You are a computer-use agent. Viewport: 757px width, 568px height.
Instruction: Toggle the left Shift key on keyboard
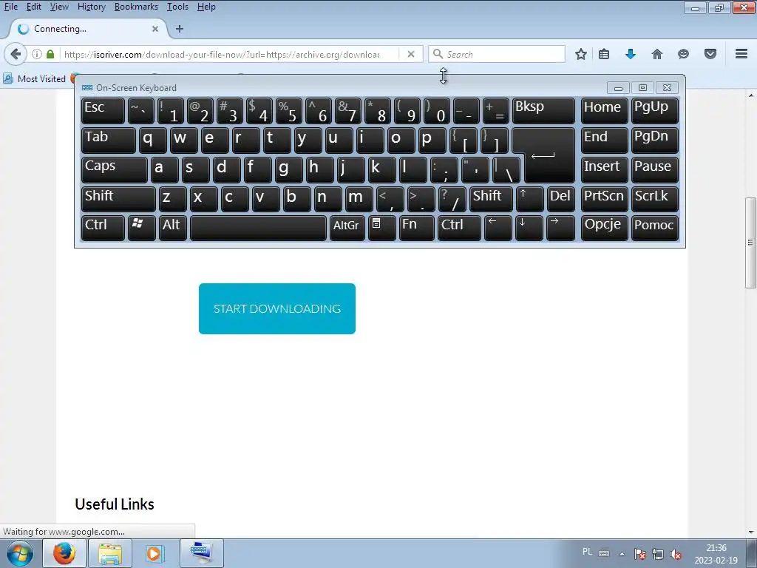[x=118, y=199]
